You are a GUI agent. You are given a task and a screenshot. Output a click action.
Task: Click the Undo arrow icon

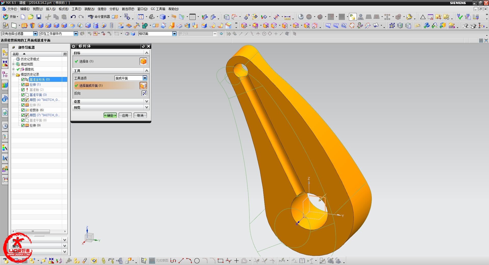point(73,17)
